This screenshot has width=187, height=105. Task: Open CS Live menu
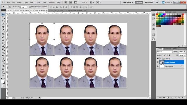tap(167, 2)
